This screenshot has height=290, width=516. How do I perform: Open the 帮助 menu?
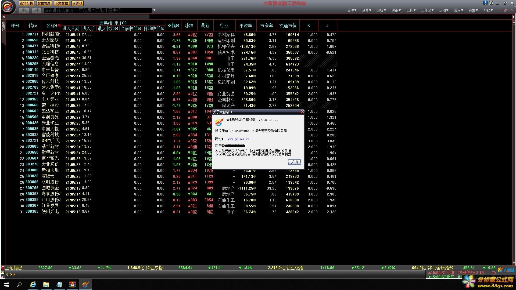tap(488, 10)
